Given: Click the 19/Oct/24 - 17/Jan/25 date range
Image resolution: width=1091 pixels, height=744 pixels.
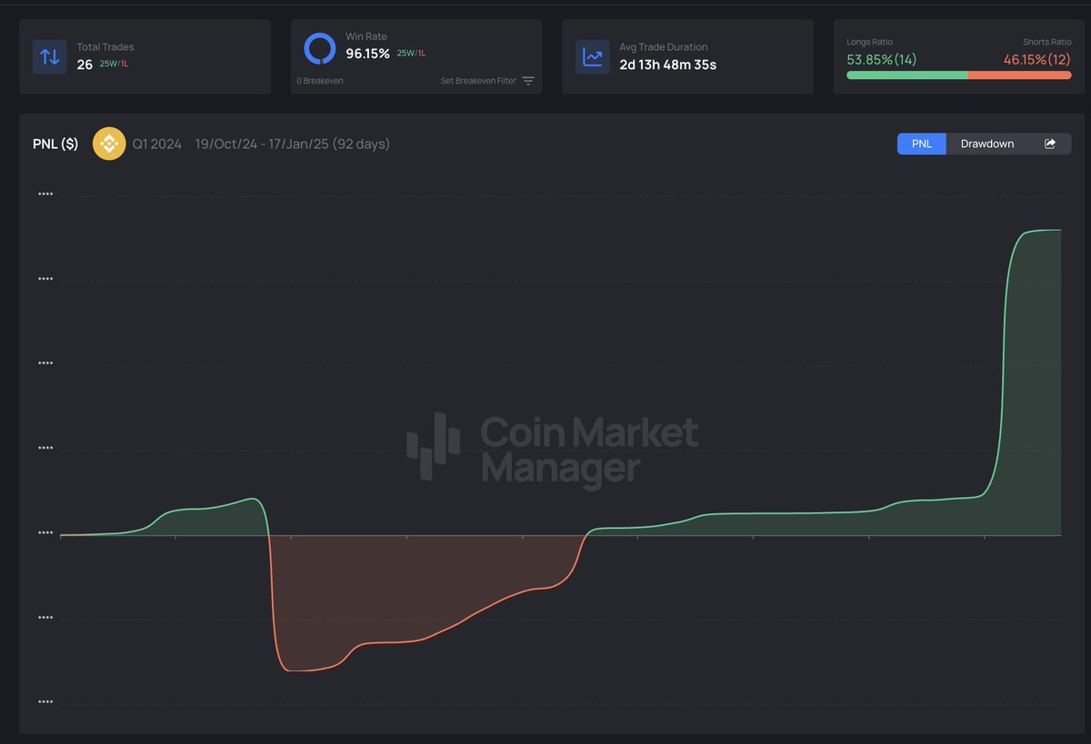Looking at the screenshot, I should [x=293, y=144].
